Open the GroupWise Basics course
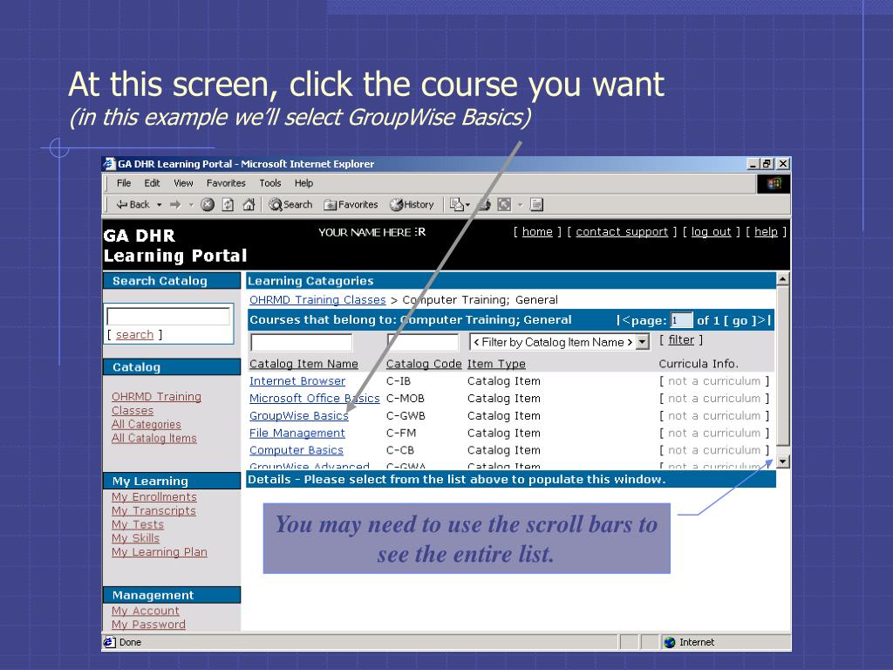 click(x=299, y=416)
